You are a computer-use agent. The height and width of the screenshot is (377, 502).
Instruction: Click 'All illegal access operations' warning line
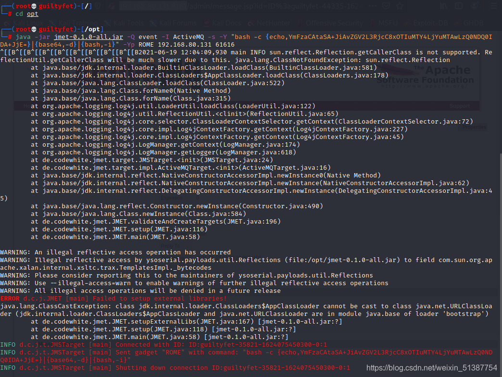(x=140, y=291)
